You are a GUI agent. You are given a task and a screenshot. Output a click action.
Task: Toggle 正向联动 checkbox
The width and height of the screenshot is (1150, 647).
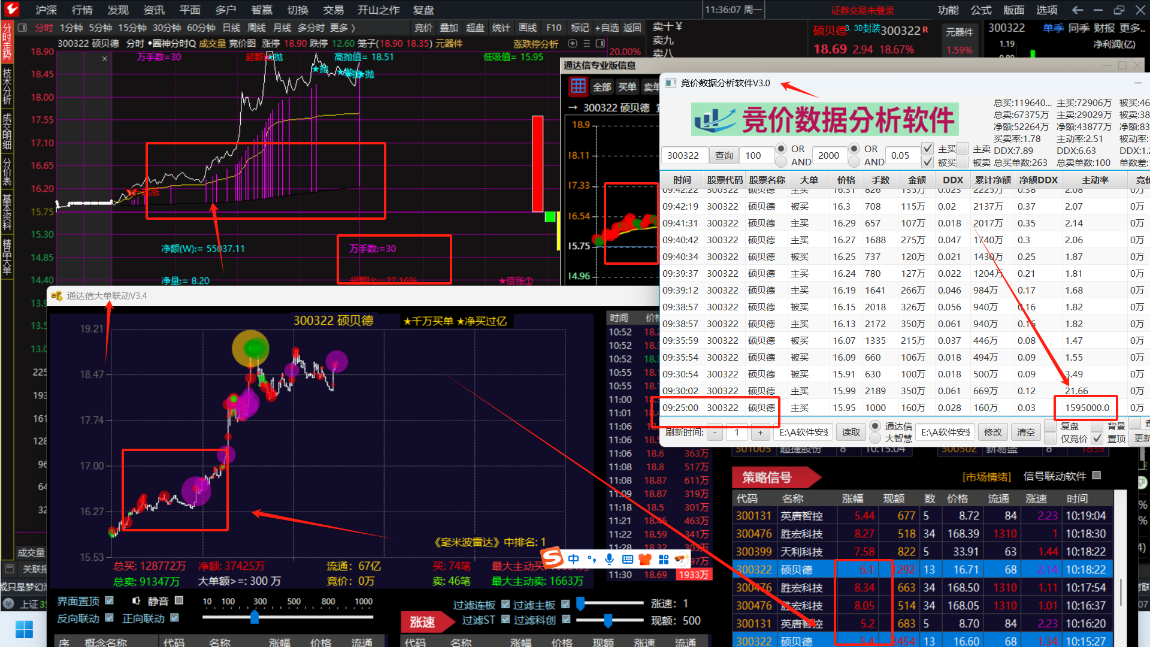coord(174,618)
